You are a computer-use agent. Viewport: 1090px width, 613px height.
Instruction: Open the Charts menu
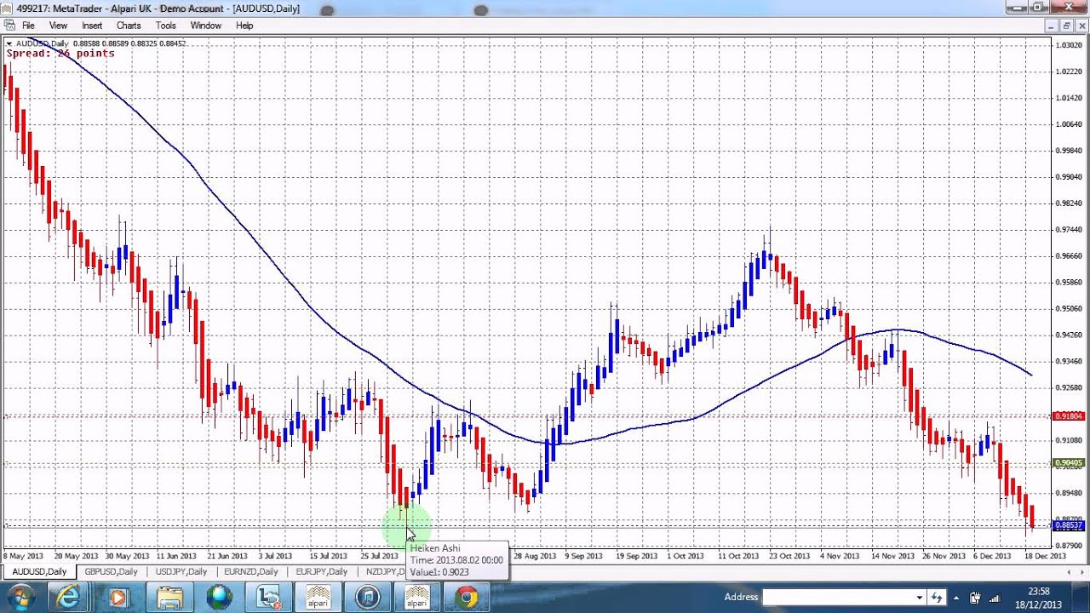tap(129, 26)
